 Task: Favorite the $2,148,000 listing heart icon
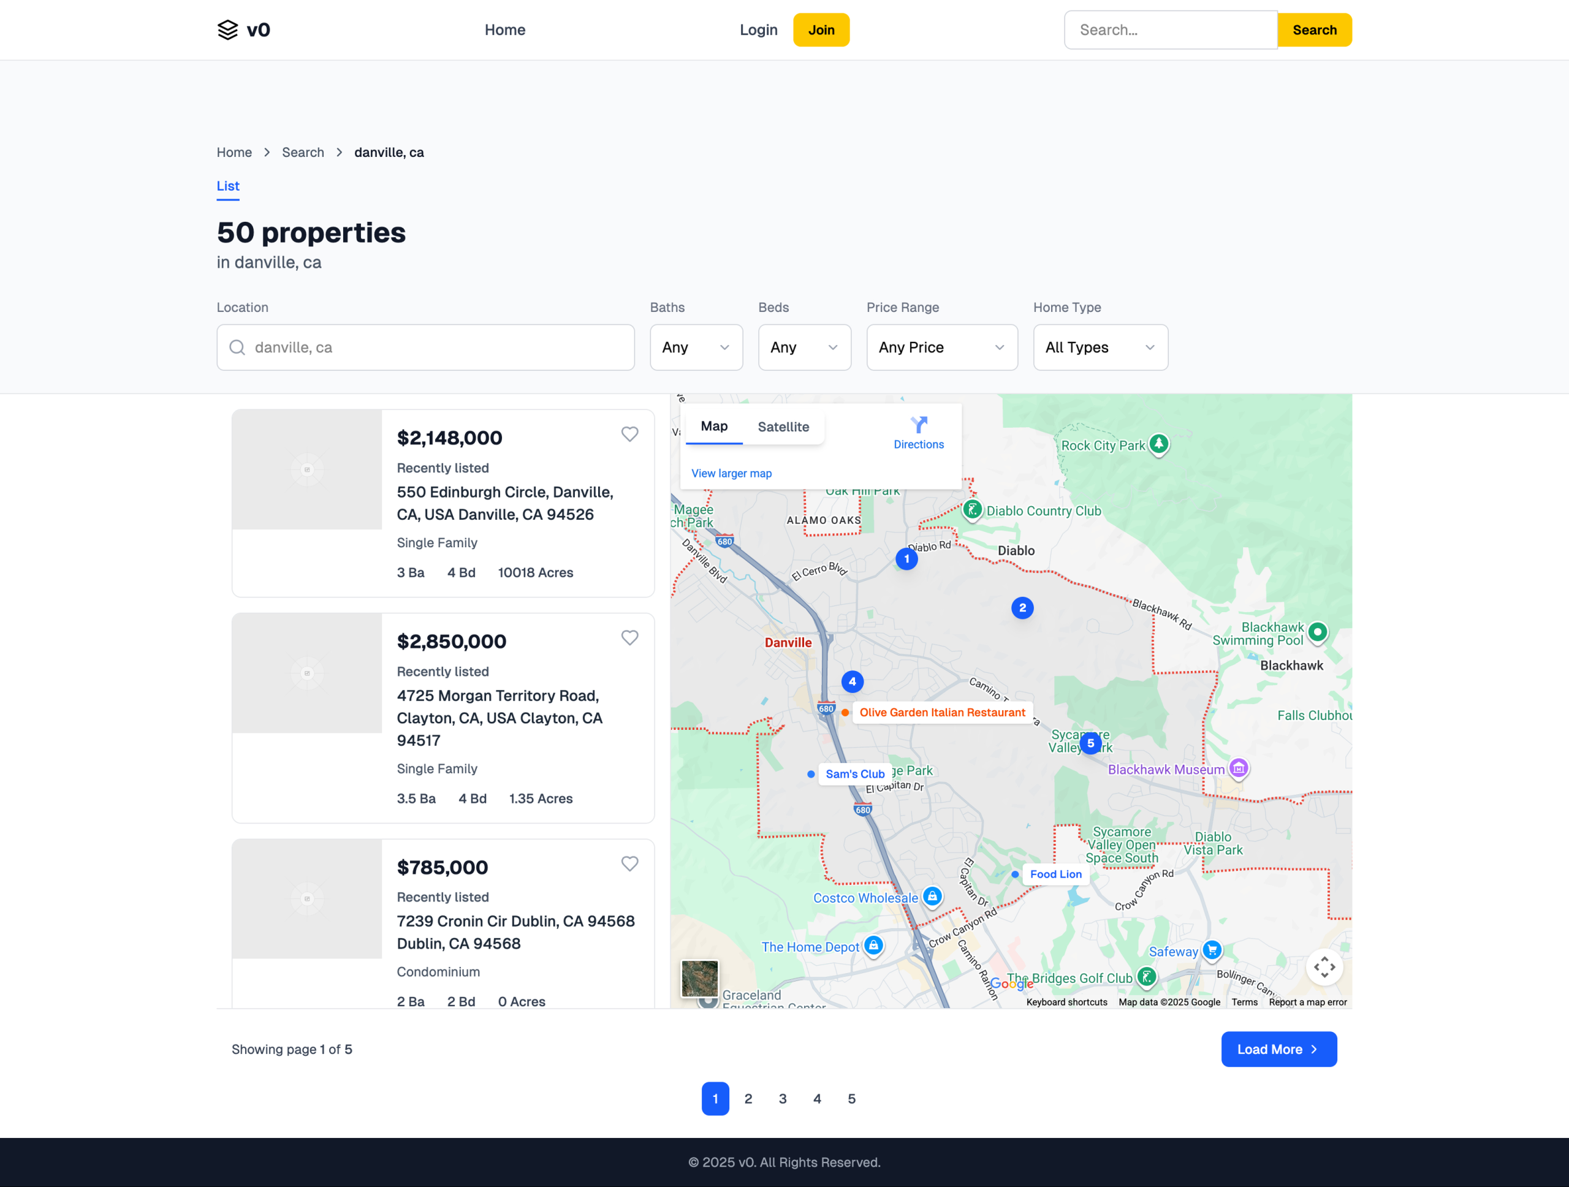click(629, 434)
